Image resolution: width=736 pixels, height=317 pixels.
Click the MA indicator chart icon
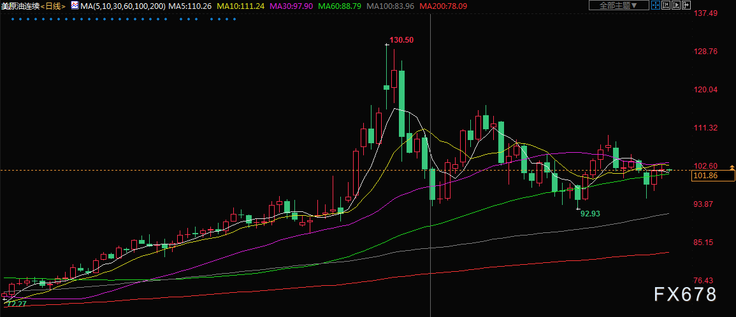[75, 5]
